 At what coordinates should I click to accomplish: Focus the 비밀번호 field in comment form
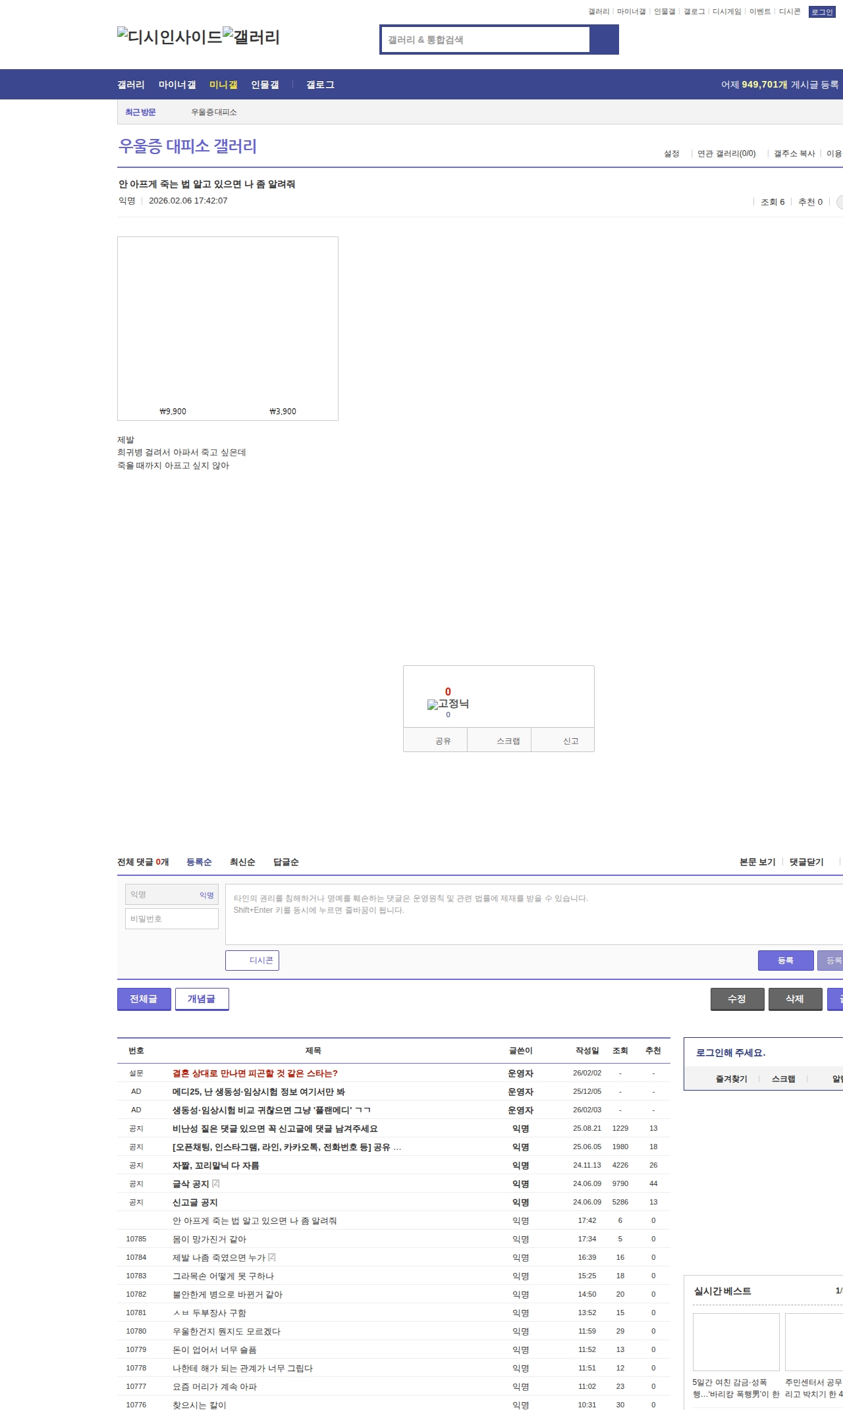coord(172,919)
